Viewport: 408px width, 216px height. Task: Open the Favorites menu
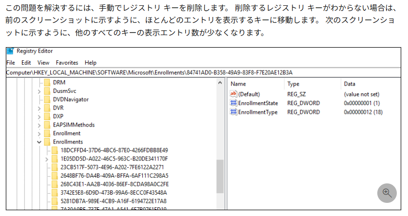pos(67,63)
